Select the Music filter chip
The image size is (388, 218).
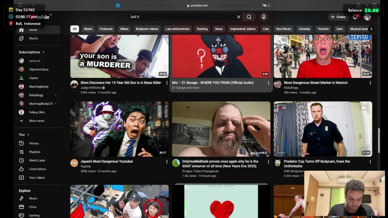coord(88,29)
